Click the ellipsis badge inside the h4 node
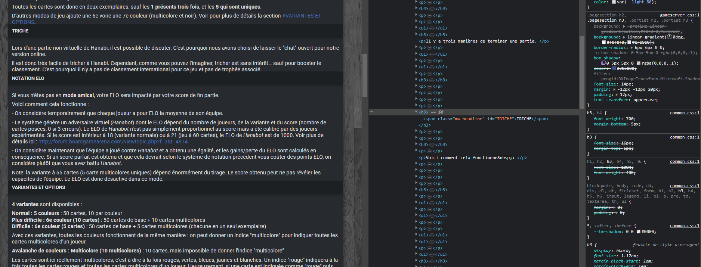 pyautogui.click(x=432, y=9)
